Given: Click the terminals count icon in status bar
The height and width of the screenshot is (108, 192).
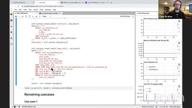Looking at the screenshot, I should click(x=15, y=107).
